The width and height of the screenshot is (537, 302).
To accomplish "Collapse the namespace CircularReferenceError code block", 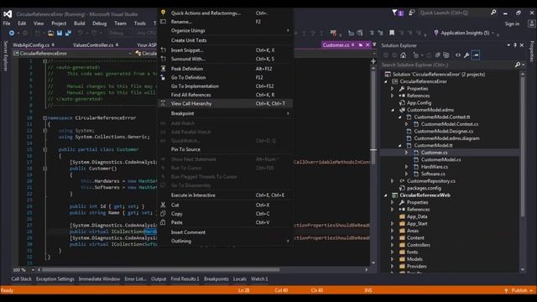I will pos(44,117).
